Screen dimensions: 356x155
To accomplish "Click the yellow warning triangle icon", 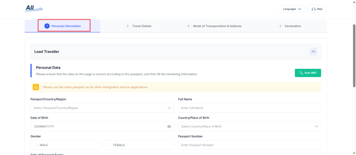I will [x=36, y=87].
